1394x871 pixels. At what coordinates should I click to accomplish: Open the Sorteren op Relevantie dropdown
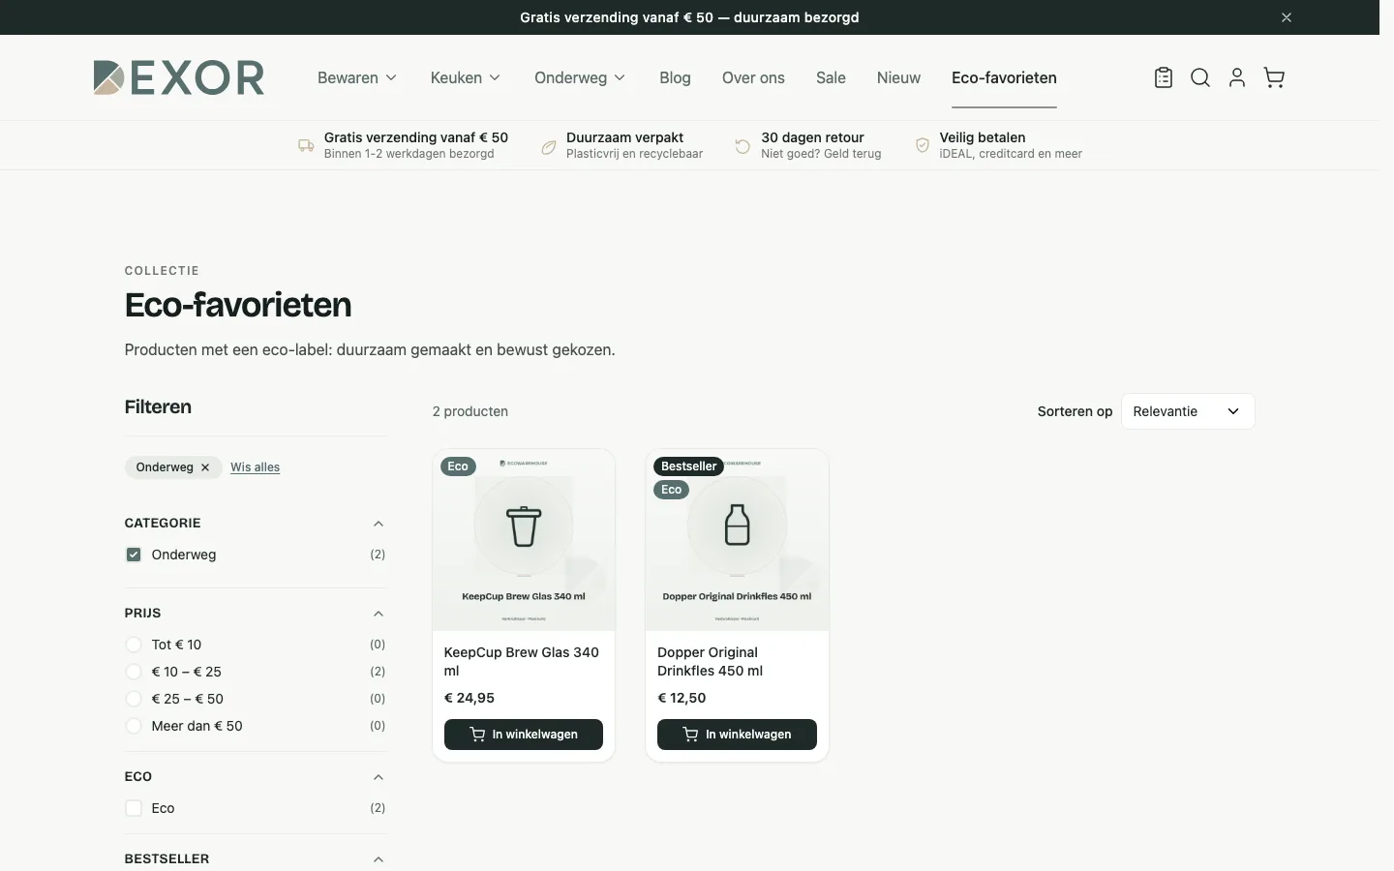click(x=1188, y=411)
